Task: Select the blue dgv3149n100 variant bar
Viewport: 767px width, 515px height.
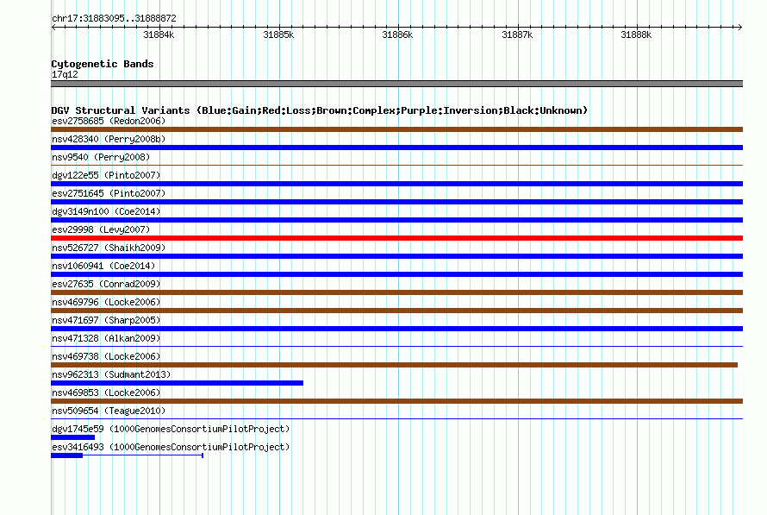Action: (x=396, y=220)
